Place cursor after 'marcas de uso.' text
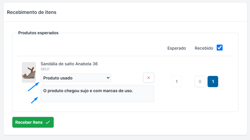This screenshot has width=250, height=140. [x=134, y=91]
